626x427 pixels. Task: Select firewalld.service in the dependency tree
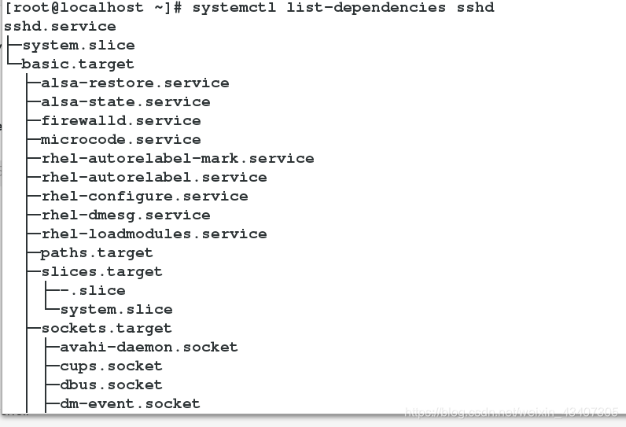121,120
